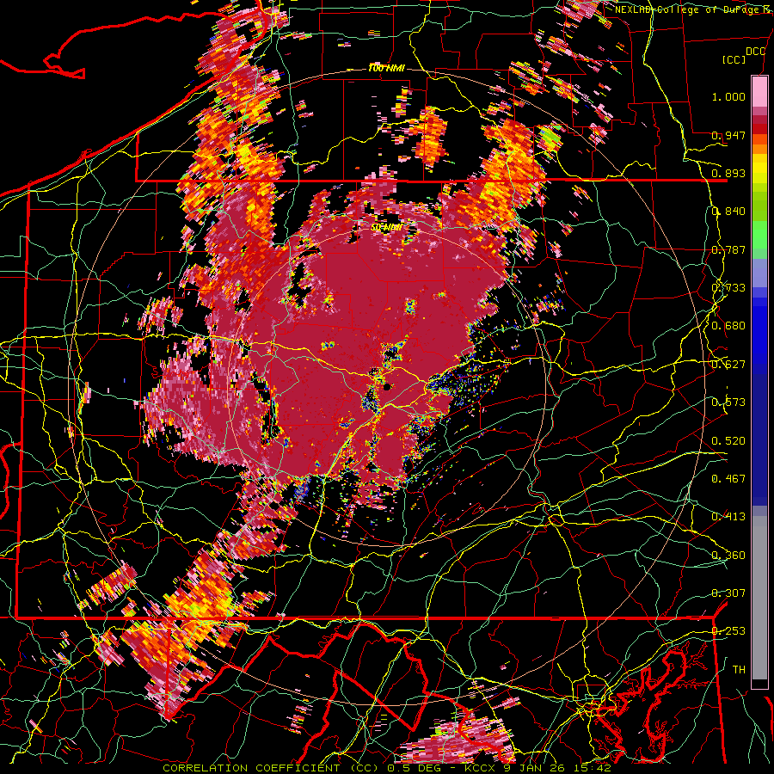
Task: Click the black radar site dot at map center
Action: [x=388, y=387]
